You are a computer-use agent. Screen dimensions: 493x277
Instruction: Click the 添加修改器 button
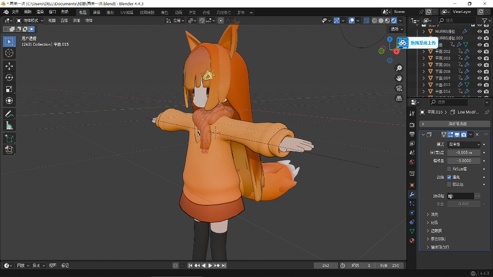pyautogui.click(x=454, y=124)
